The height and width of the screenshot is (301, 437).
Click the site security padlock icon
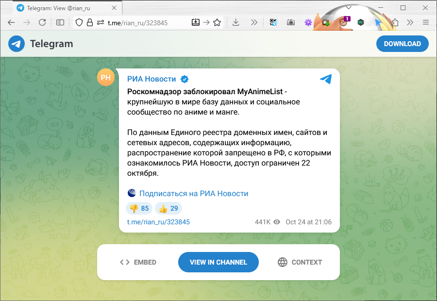point(89,22)
